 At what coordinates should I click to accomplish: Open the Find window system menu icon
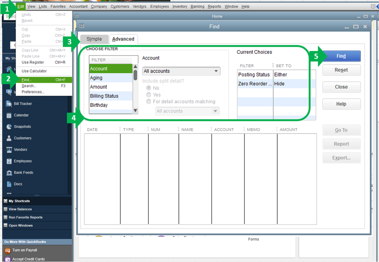tap(82, 26)
